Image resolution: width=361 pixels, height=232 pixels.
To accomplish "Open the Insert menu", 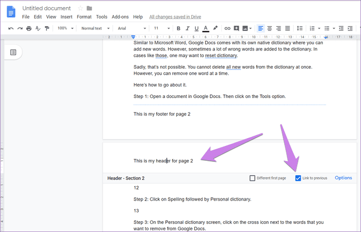I will click(67, 17).
